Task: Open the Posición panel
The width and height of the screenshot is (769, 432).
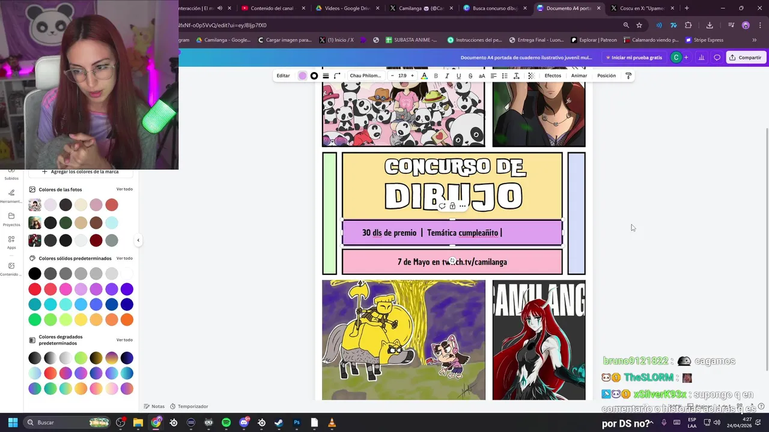Action: click(x=606, y=76)
